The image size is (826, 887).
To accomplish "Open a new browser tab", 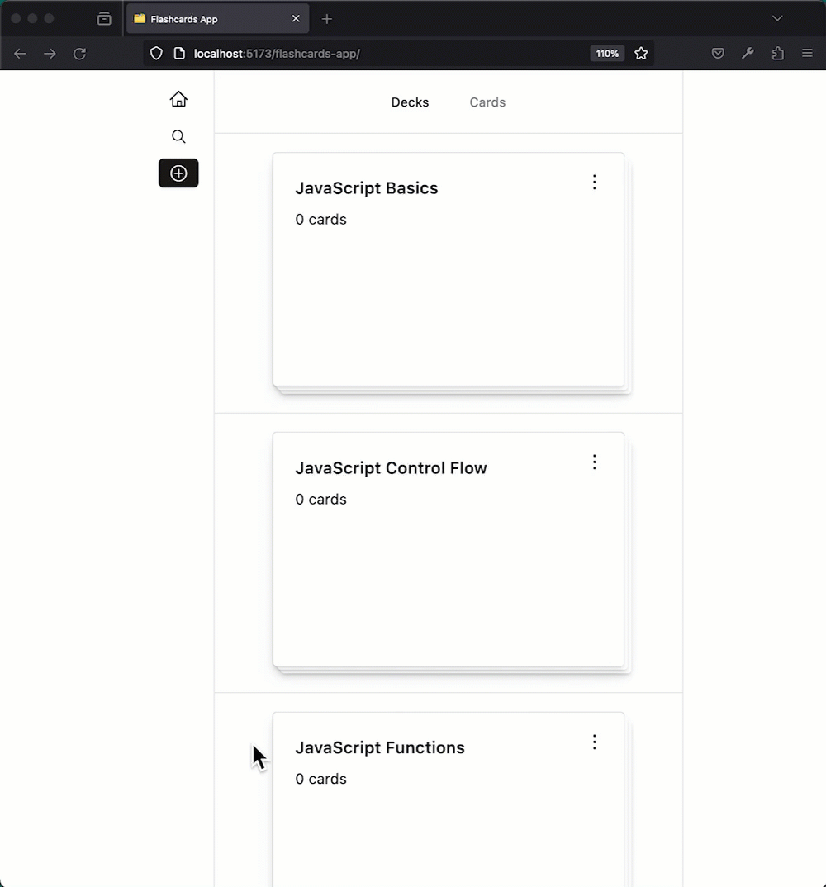I will [327, 18].
